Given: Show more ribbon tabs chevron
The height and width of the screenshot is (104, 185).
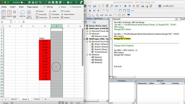Looking at the screenshot, I should (41, 7).
